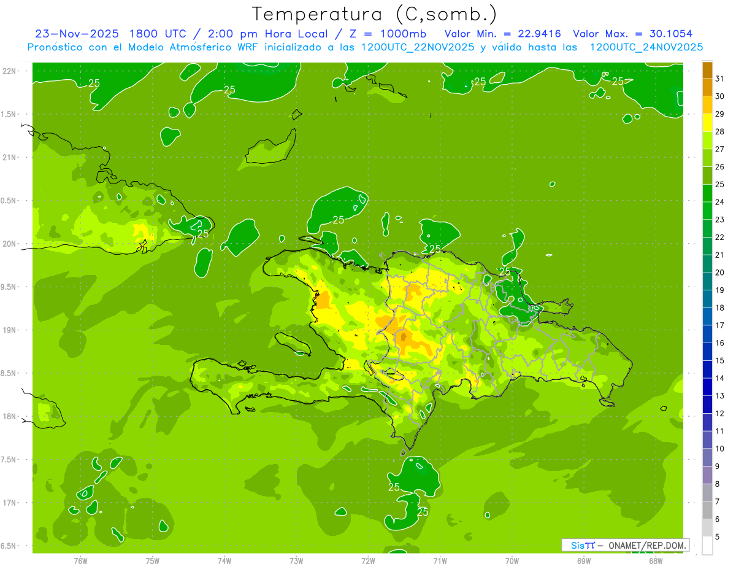Pick the dark green swatch between 24 and 25
736x569 pixels.
click(707, 193)
